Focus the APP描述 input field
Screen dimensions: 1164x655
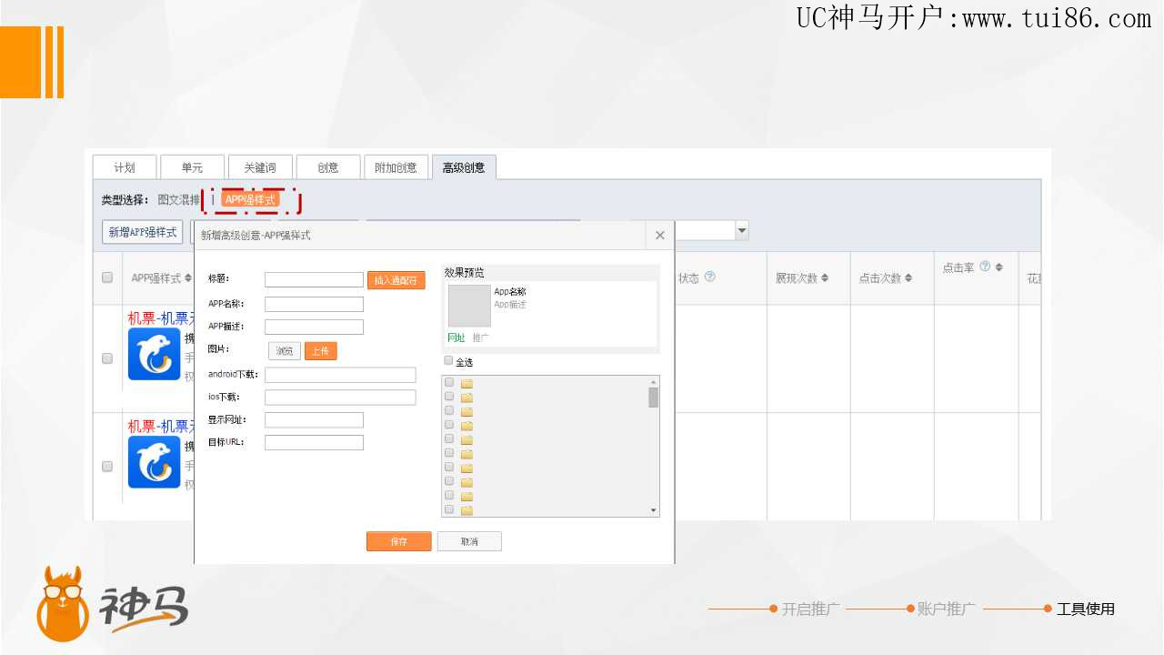coord(314,327)
